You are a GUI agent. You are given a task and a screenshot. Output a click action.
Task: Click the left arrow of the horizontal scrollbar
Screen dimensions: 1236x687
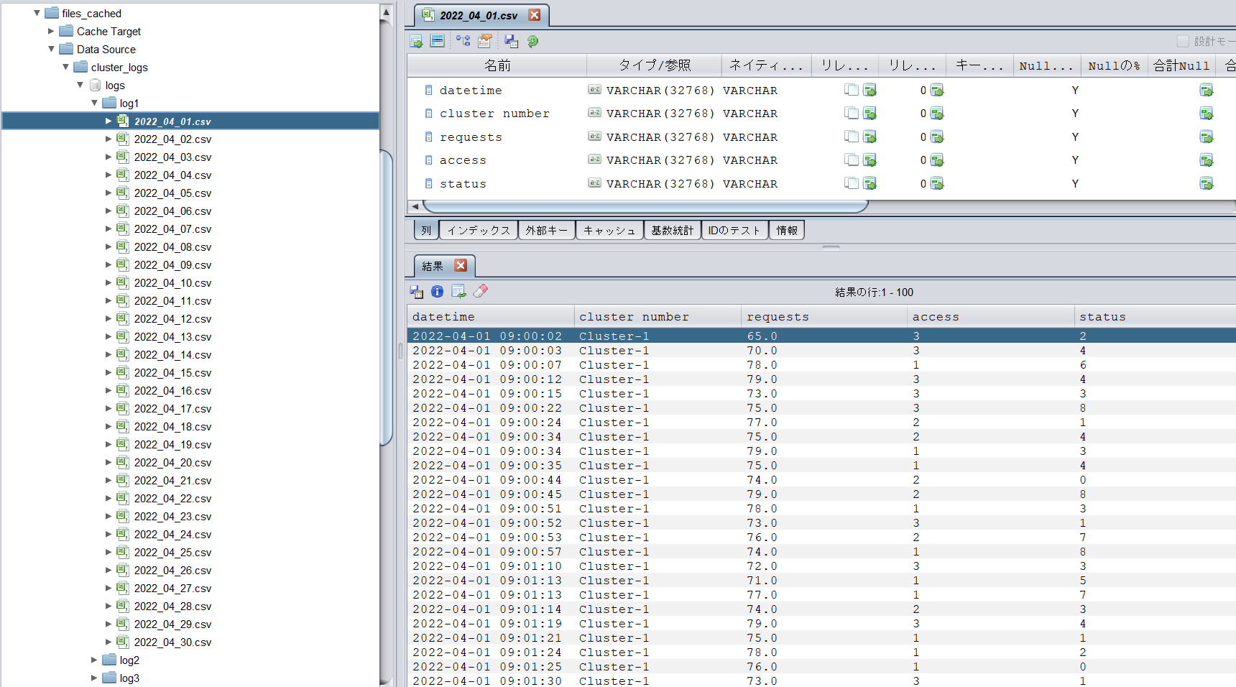[415, 206]
